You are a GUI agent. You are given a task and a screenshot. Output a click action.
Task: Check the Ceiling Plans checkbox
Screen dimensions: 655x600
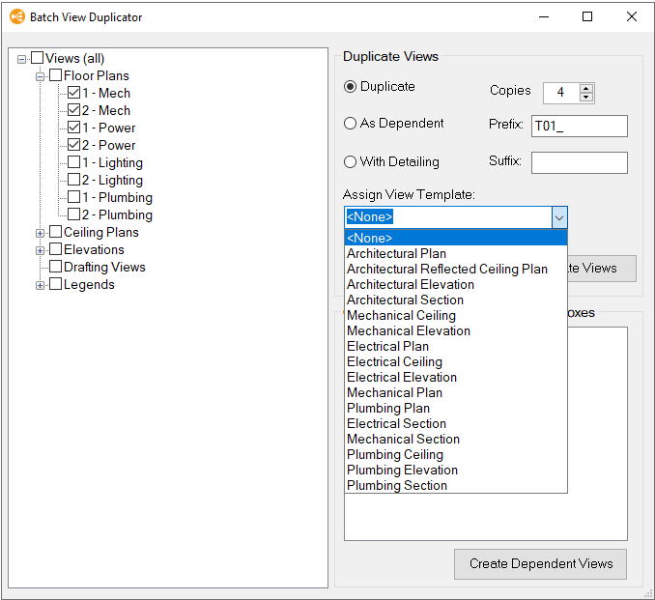tap(56, 232)
